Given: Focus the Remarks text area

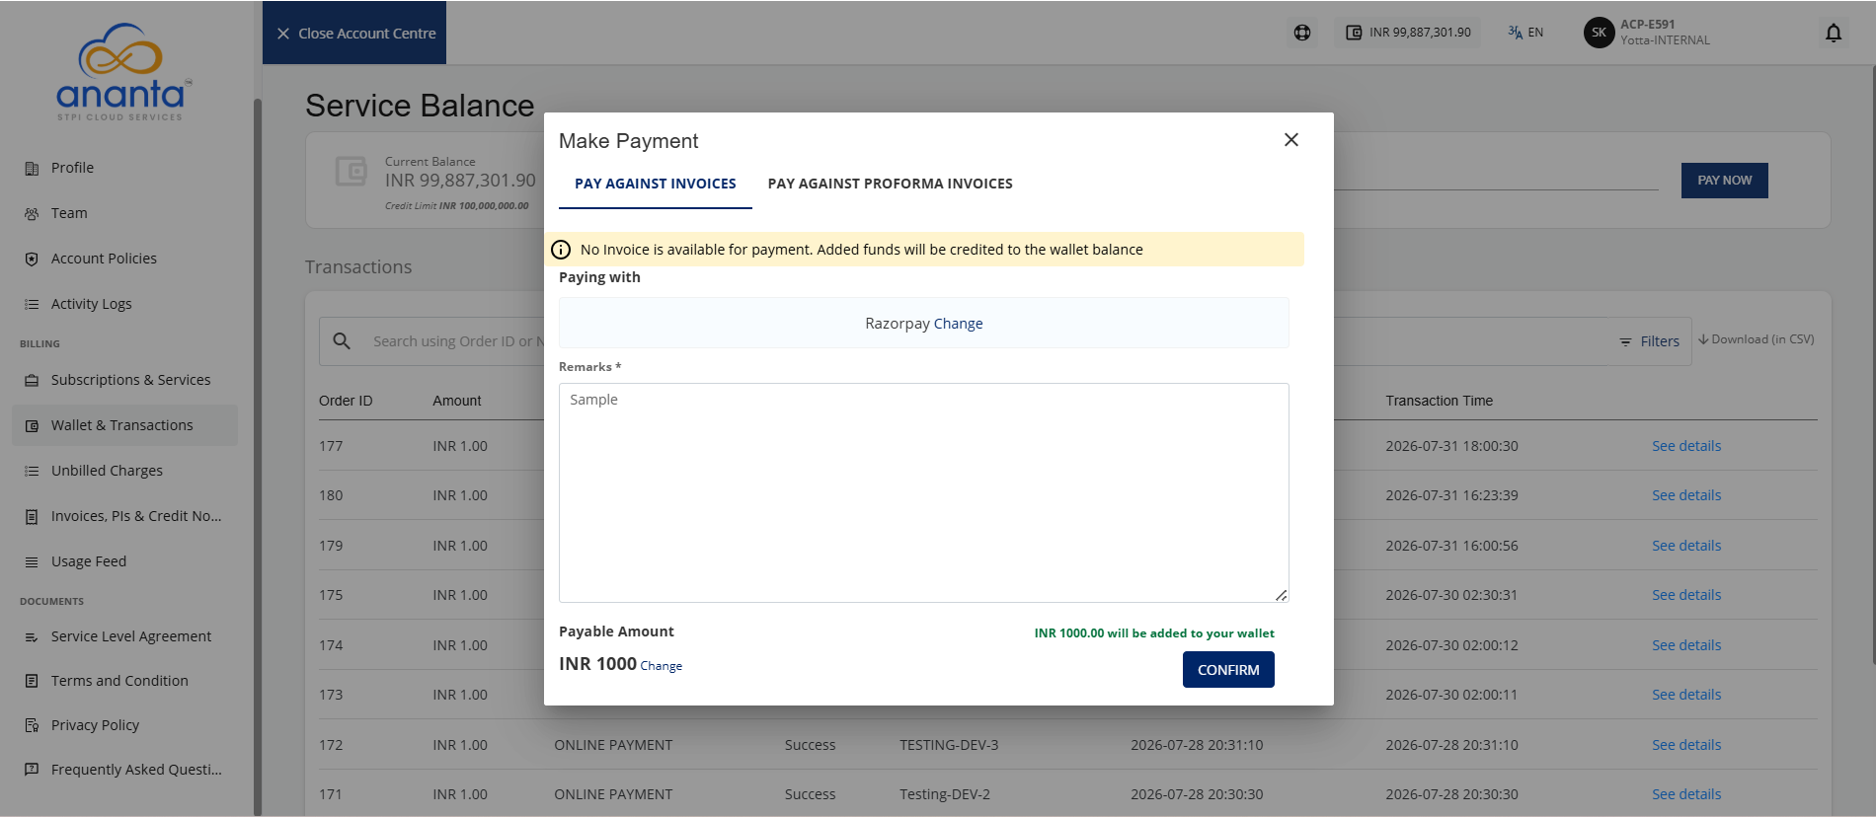Looking at the screenshot, I should [924, 492].
